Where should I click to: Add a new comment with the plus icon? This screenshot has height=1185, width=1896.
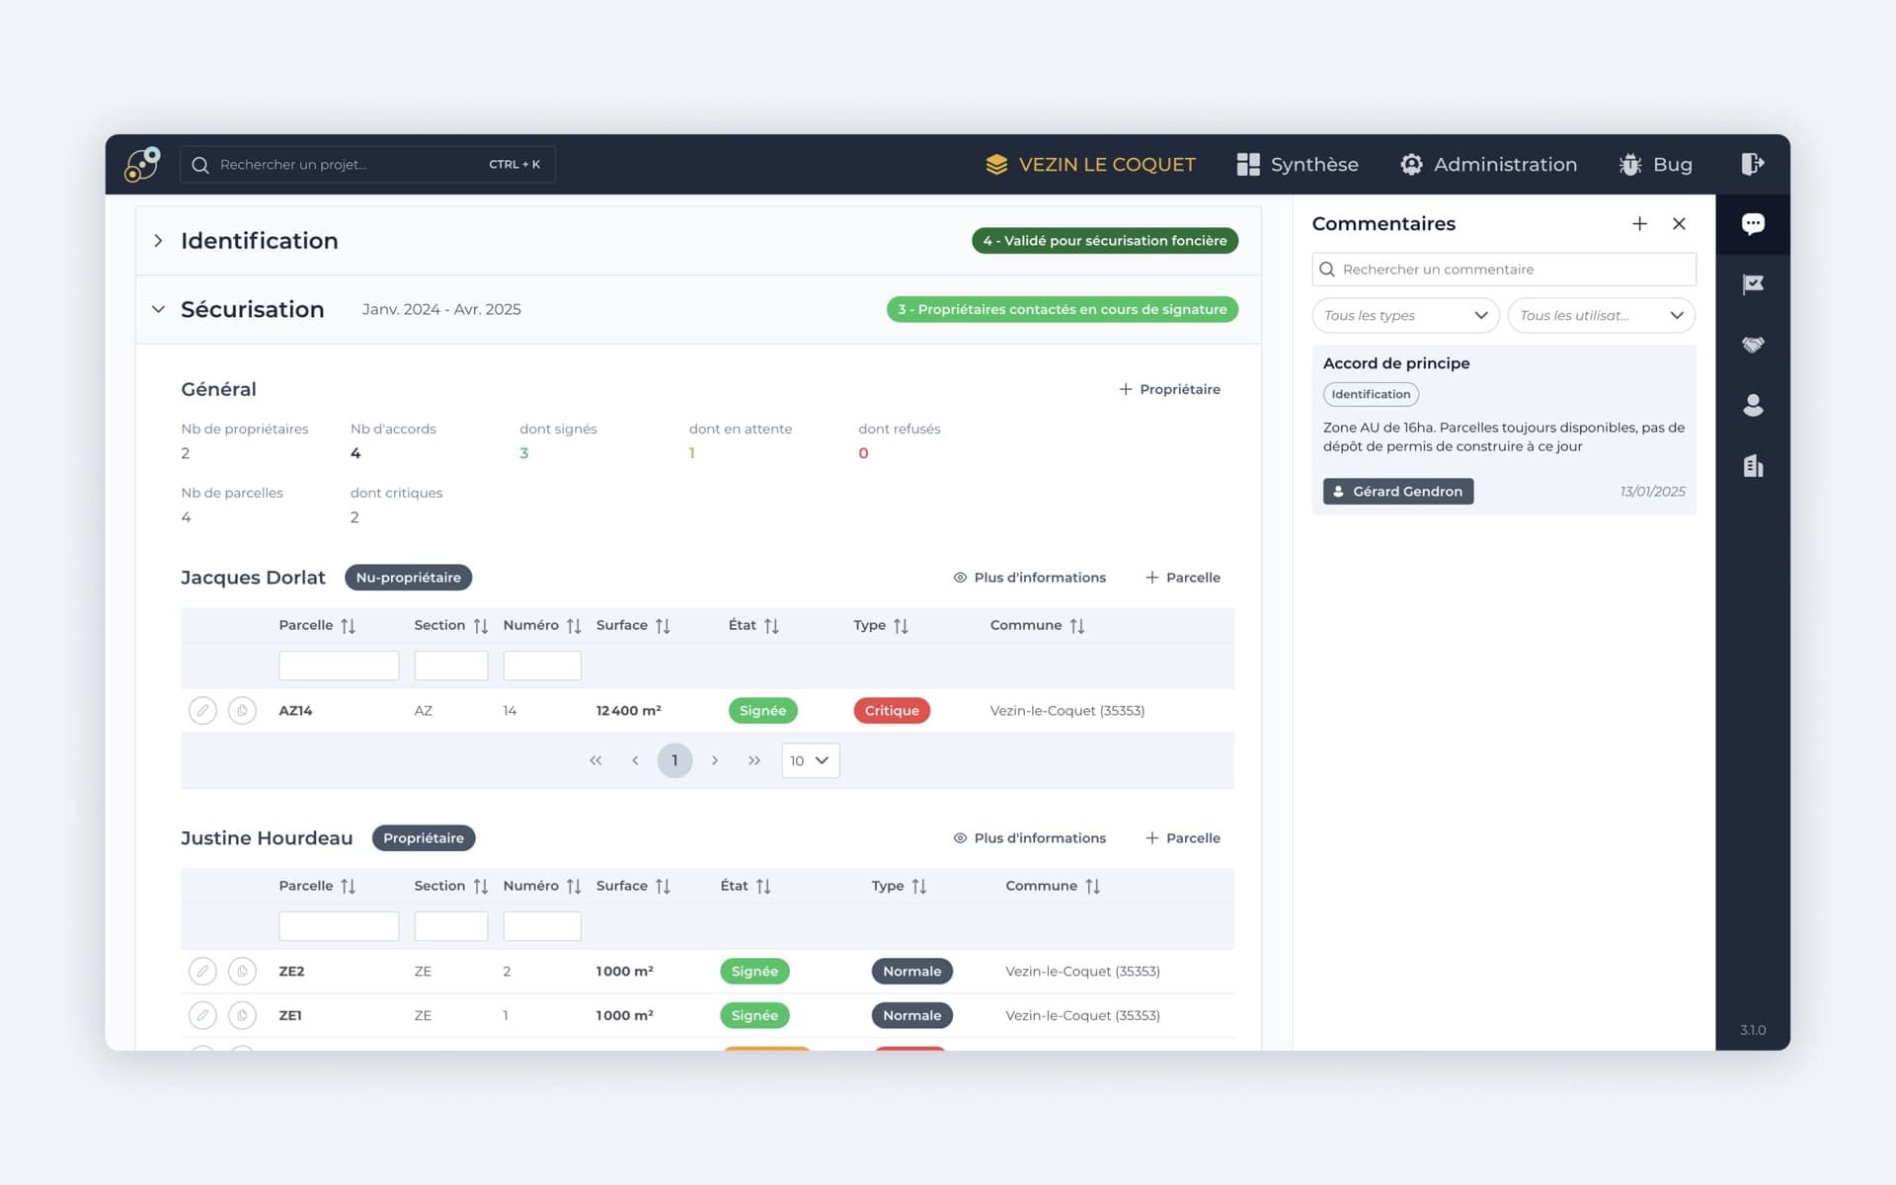point(1639,224)
